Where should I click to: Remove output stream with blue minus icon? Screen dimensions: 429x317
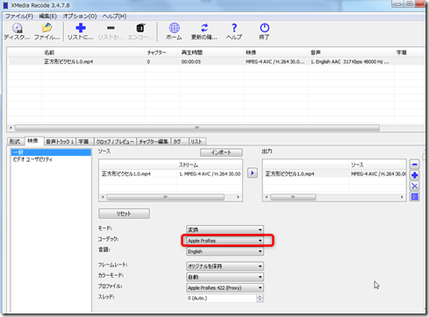coord(414,165)
